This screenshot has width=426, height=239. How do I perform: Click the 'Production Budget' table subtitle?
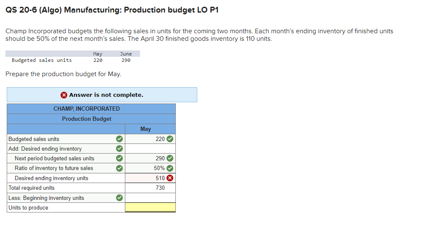87,119
